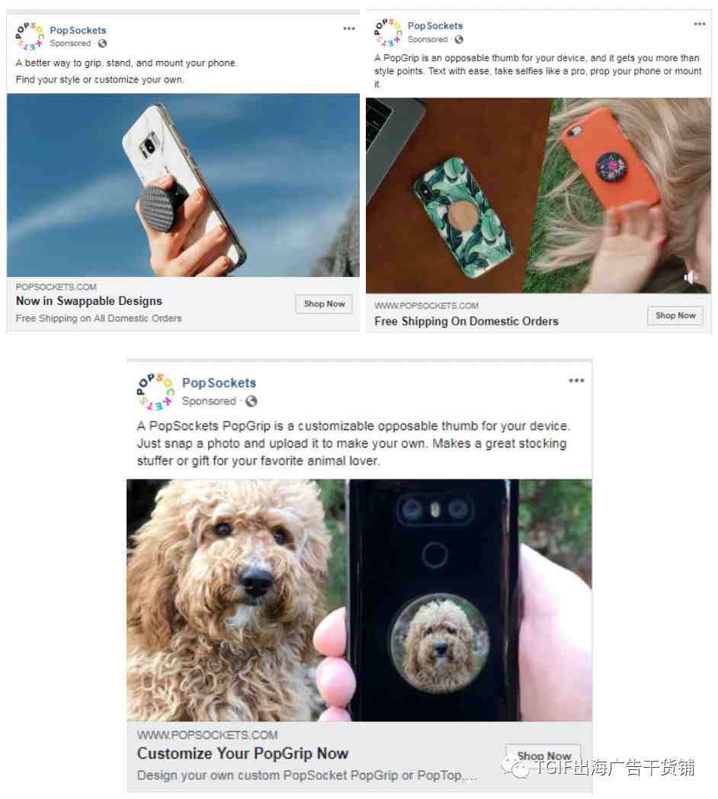Click public globe icon in dog PopGrip ad
Viewport: 718px width, 799px height.
pos(252,401)
